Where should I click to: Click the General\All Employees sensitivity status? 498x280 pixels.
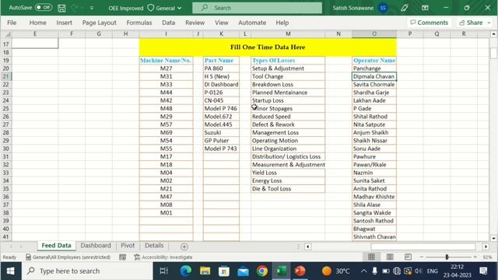68,257
